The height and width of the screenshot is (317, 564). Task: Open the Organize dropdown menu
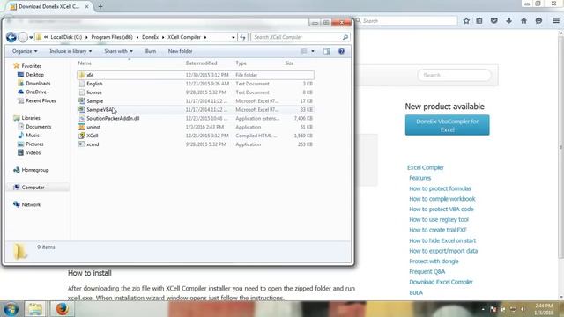pyautogui.click(x=25, y=51)
